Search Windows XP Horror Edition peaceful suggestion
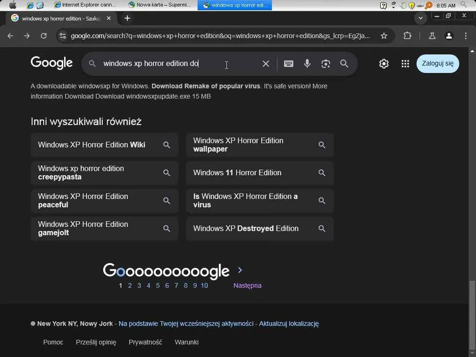This screenshot has height=357, width=476. pyautogui.click(x=105, y=201)
